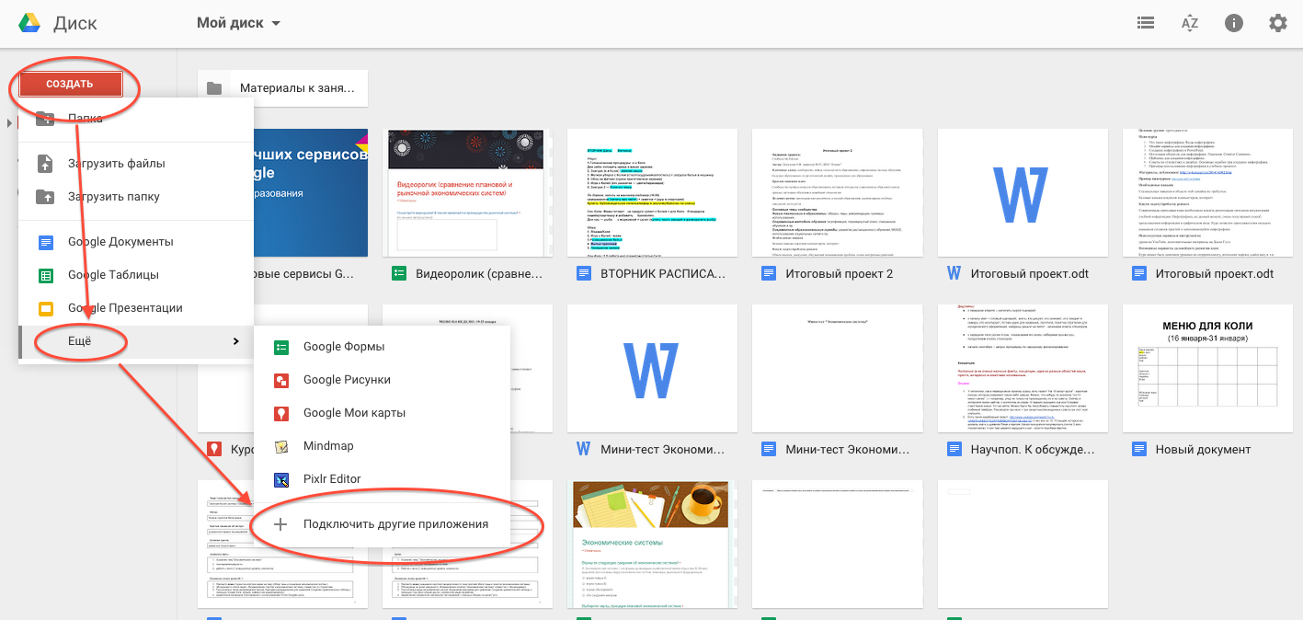Click the Google Рисунки red icon
Screen dimensions: 1303x620
point(281,380)
